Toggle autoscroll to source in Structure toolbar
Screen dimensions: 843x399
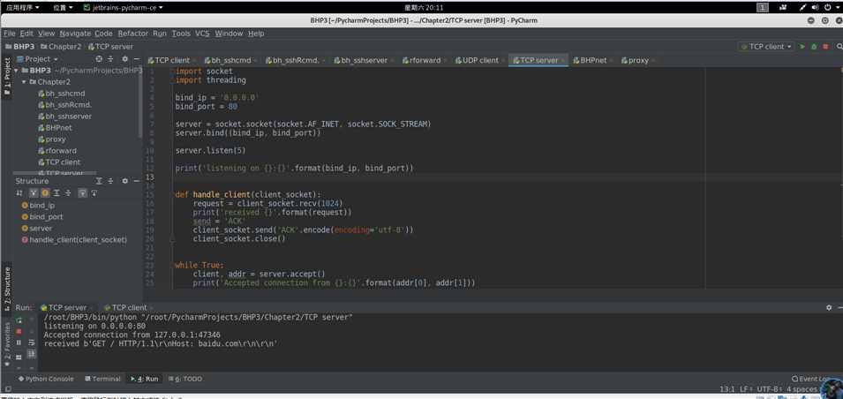click(x=82, y=193)
